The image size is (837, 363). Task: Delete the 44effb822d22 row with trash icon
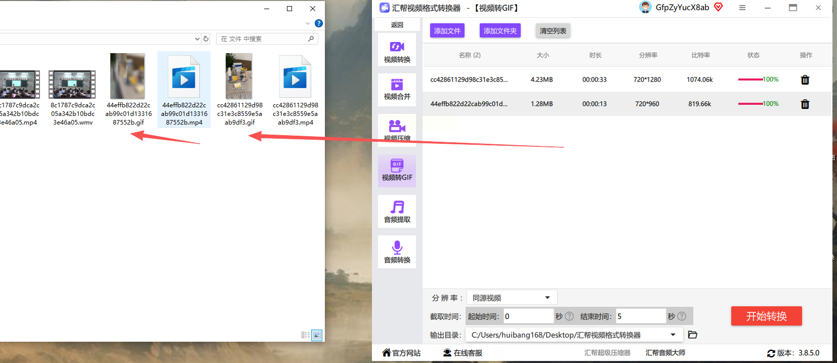tap(805, 104)
